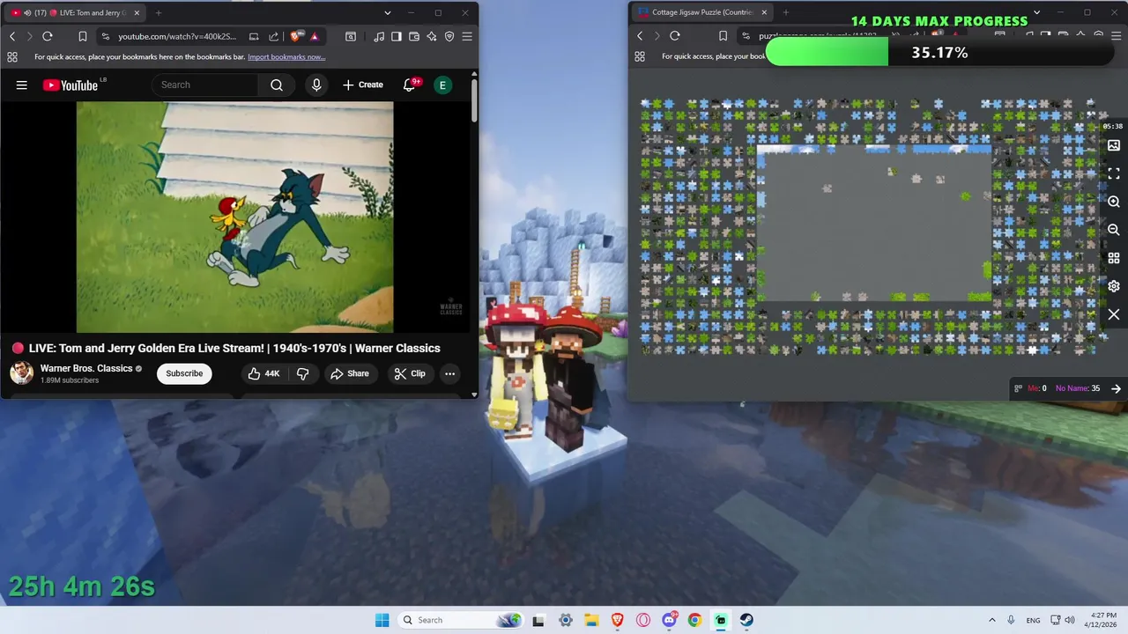The width and height of the screenshot is (1128, 634).
Task: Open the Warner Bros. Classics channel avatar
Action: pyautogui.click(x=22, y=373)
